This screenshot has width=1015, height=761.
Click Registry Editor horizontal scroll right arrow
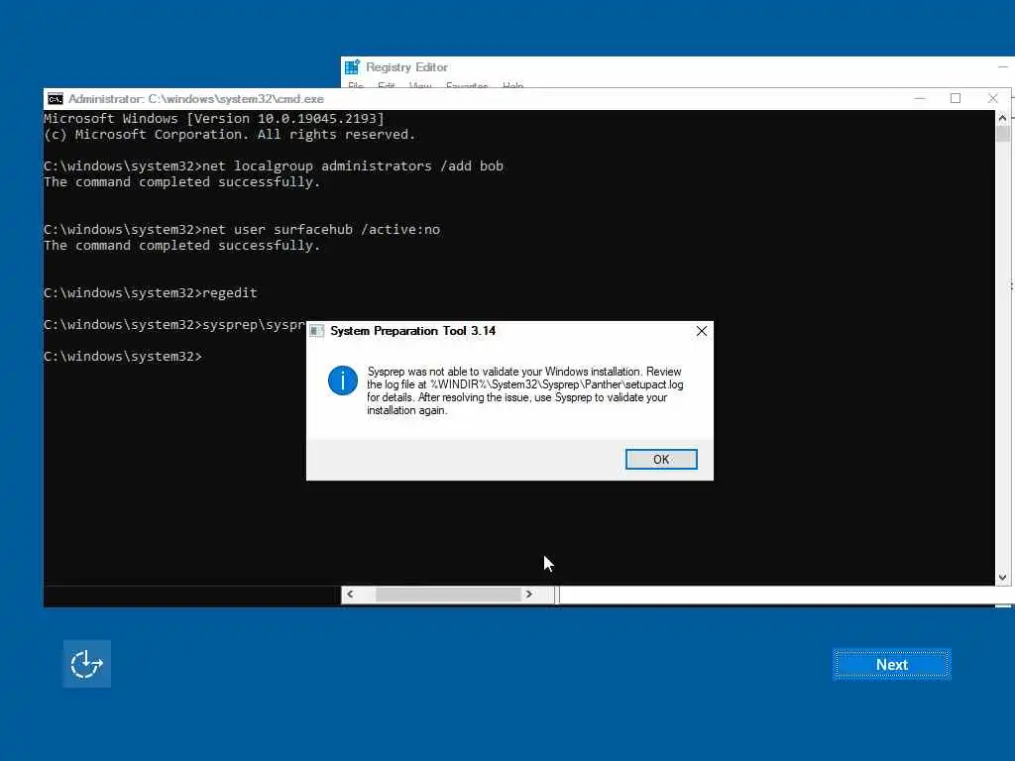(x=529, y=595)
